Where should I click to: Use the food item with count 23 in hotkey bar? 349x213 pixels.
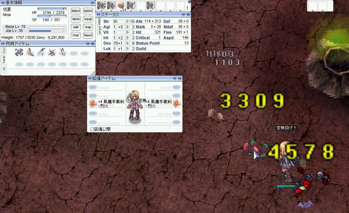tap(121, 6)
